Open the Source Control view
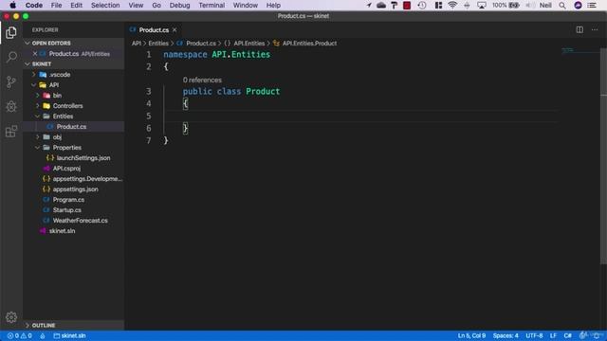The image size is (607, 341). tap(11, 82)
